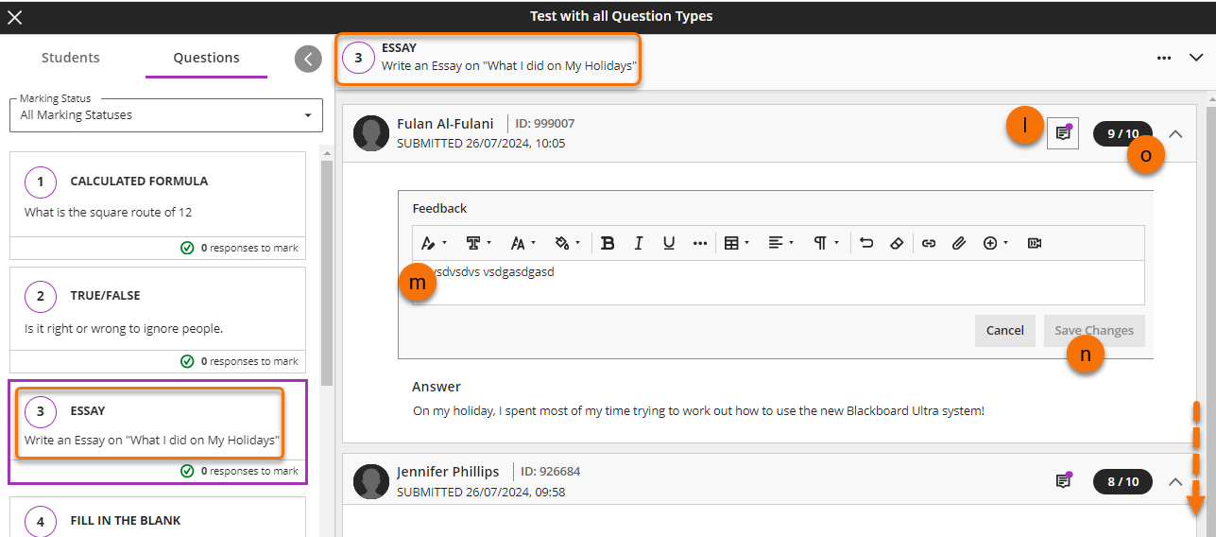Open Fulan Al-Fulani's feedback comment icon
The width and height of the screenshot is (1216, 537).
pos(1063,133)
